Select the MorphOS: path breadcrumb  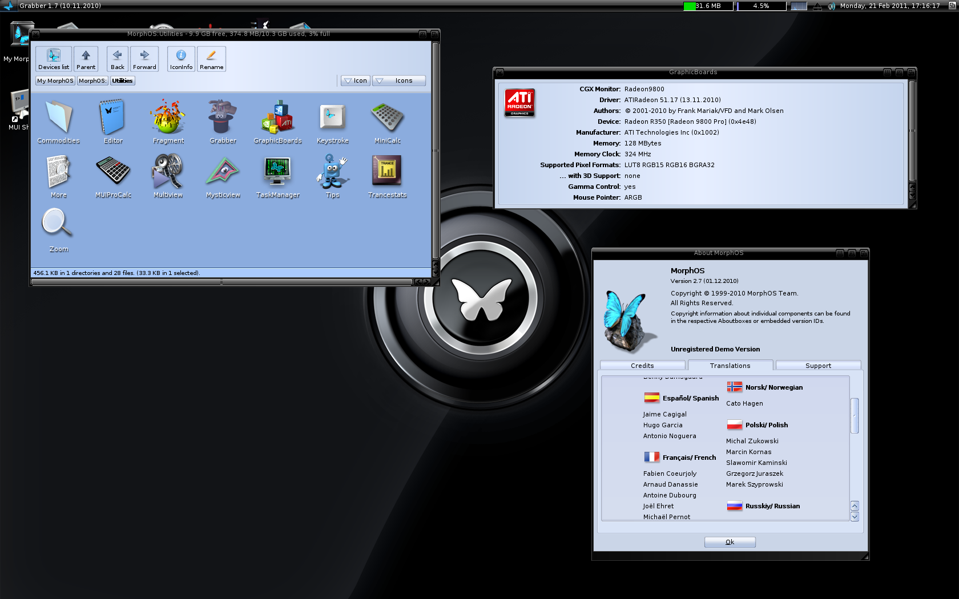click(92, 80)
